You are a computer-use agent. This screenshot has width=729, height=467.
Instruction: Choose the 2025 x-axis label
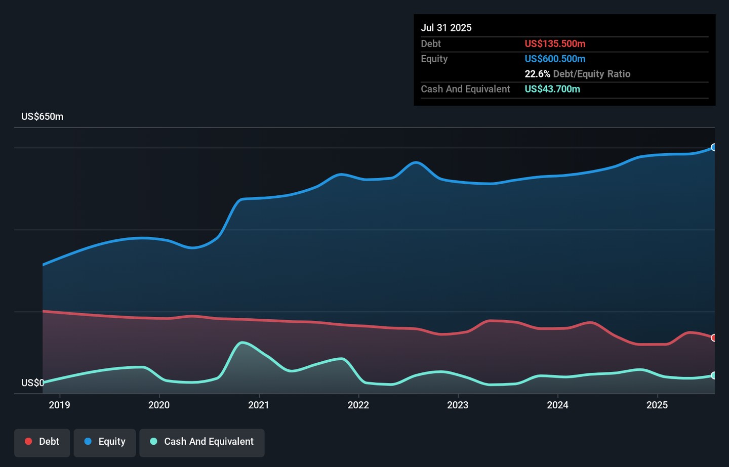(x=657, y=405)
